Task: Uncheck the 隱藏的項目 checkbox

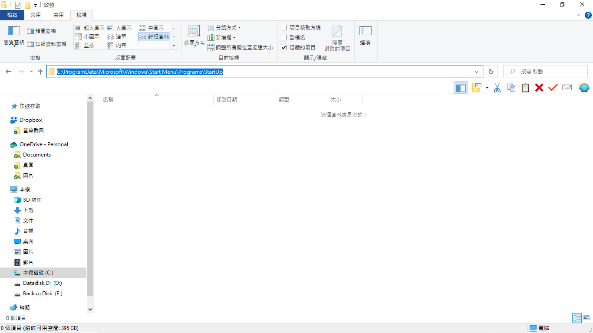Action: (x=284, y=47)
